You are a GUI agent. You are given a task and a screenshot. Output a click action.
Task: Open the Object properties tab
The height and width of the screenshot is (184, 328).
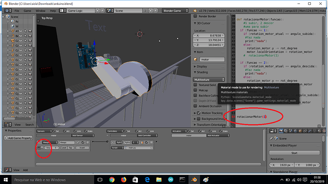[x=300, y=131]
